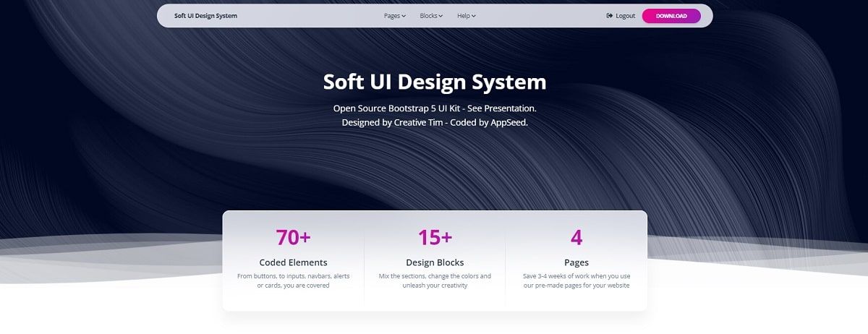Click the 'Open Source Bootstrap 5 UI Kit' subtitle line
868x334 pixels.
(x=435, y=108)
